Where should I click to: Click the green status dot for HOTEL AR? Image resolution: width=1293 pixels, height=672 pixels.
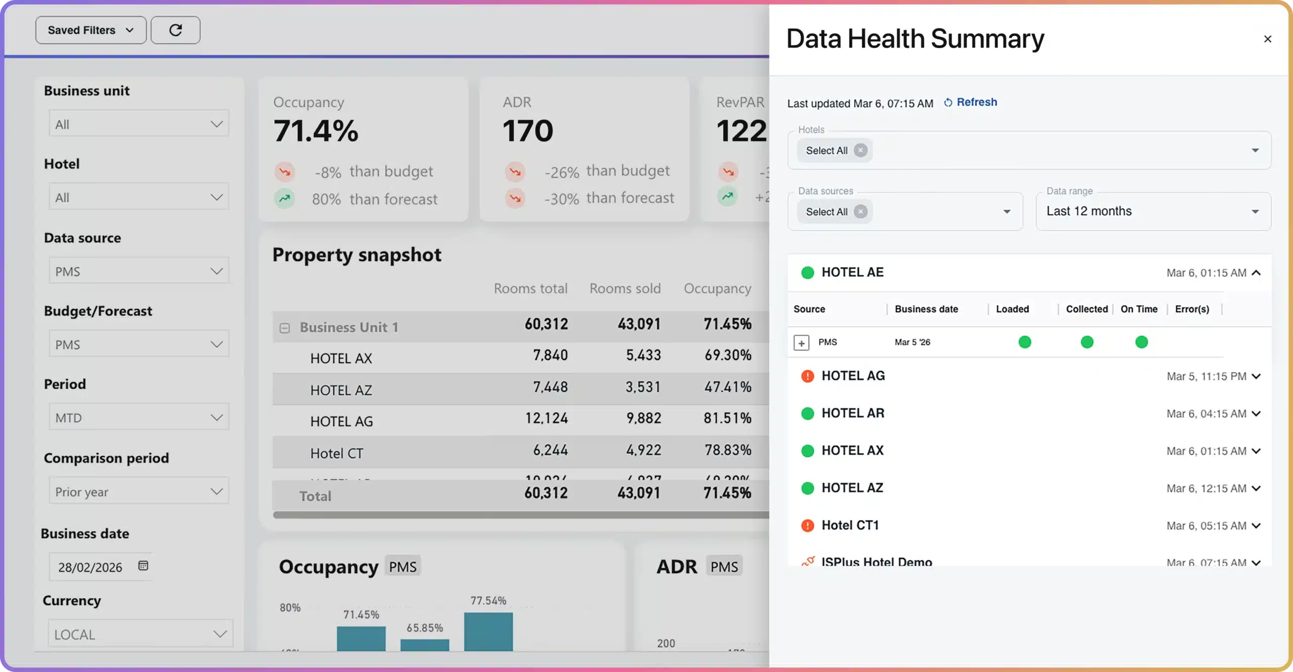[x=808, y=414]
